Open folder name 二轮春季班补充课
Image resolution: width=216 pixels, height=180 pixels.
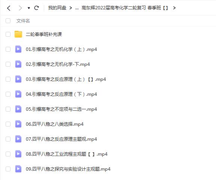44,34
